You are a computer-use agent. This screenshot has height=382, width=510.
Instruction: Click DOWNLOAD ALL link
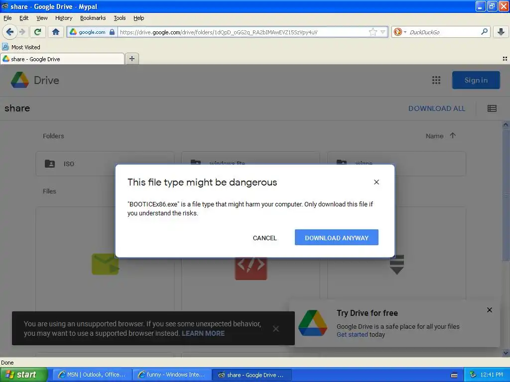tap(436, 108)
